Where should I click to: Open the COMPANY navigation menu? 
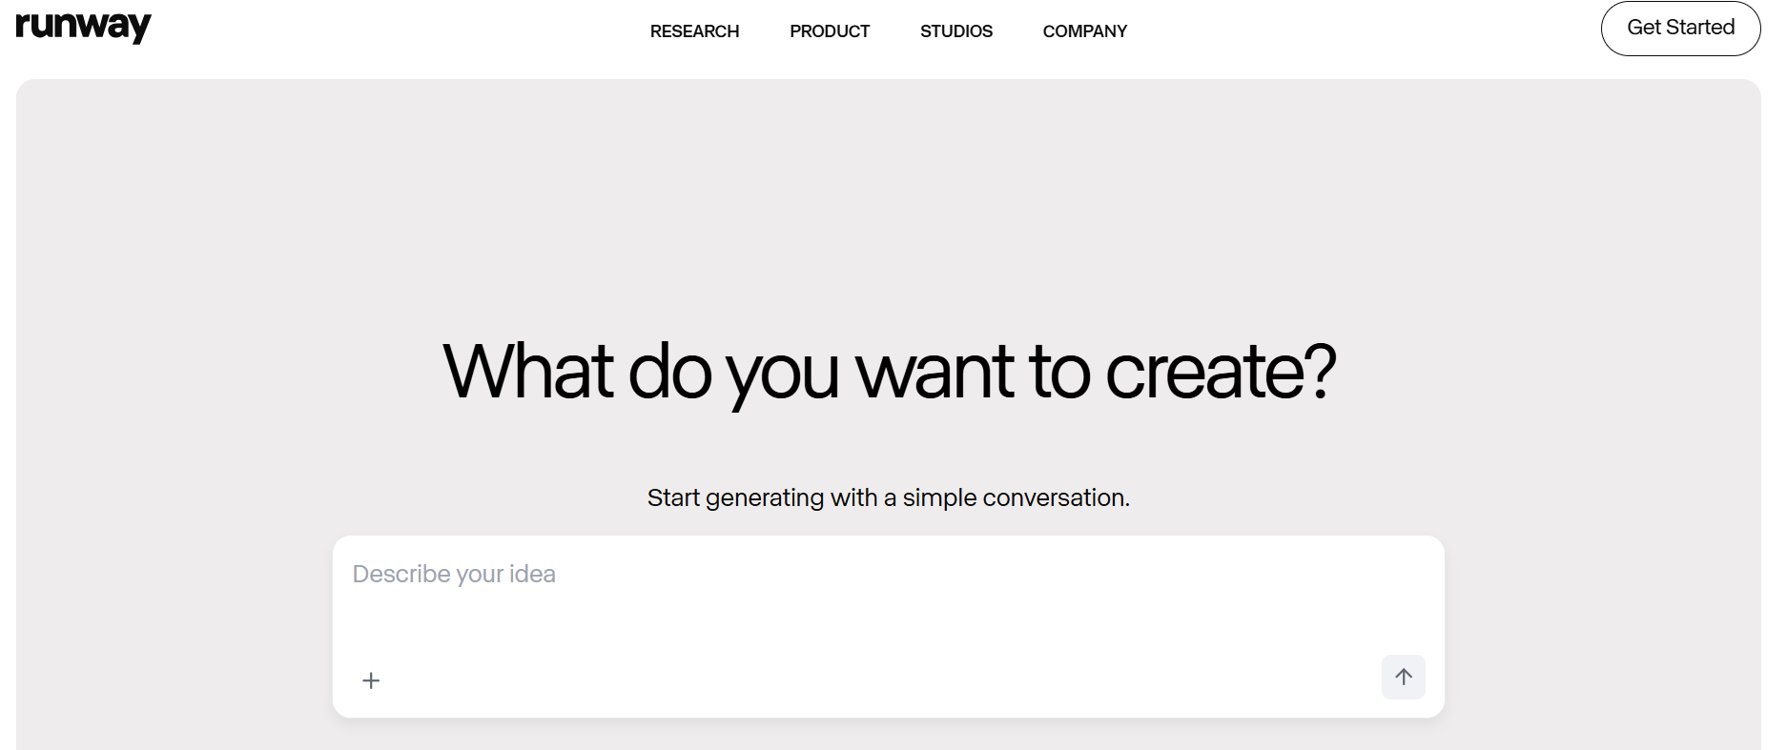(x=1085, y=31)
